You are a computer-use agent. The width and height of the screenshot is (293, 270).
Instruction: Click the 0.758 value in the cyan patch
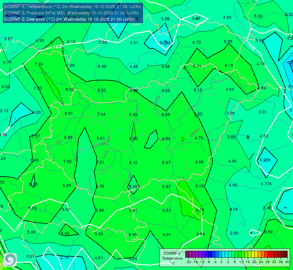point(165,43)
